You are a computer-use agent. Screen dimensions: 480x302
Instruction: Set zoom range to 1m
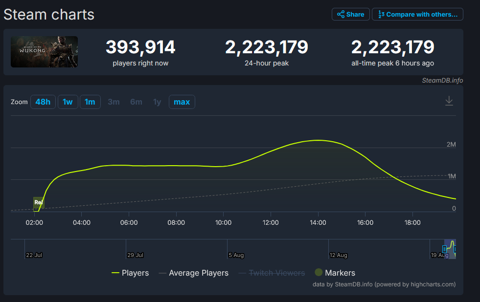click(90, 102)
